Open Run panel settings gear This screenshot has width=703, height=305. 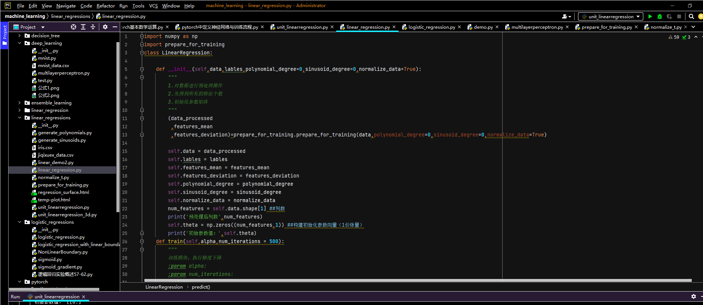[694, 296]
